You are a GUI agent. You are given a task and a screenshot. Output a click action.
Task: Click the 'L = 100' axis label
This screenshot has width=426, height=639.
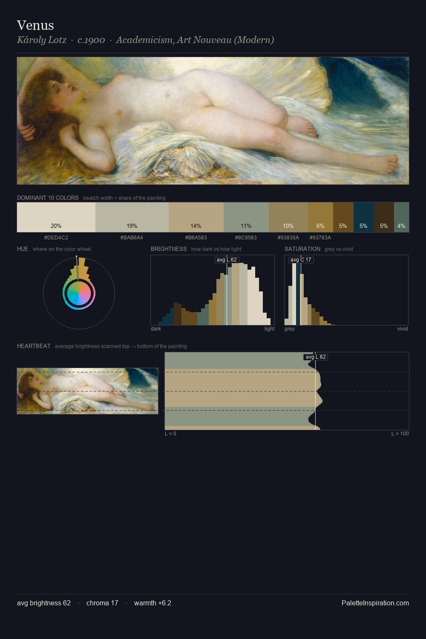click(400, 434)
